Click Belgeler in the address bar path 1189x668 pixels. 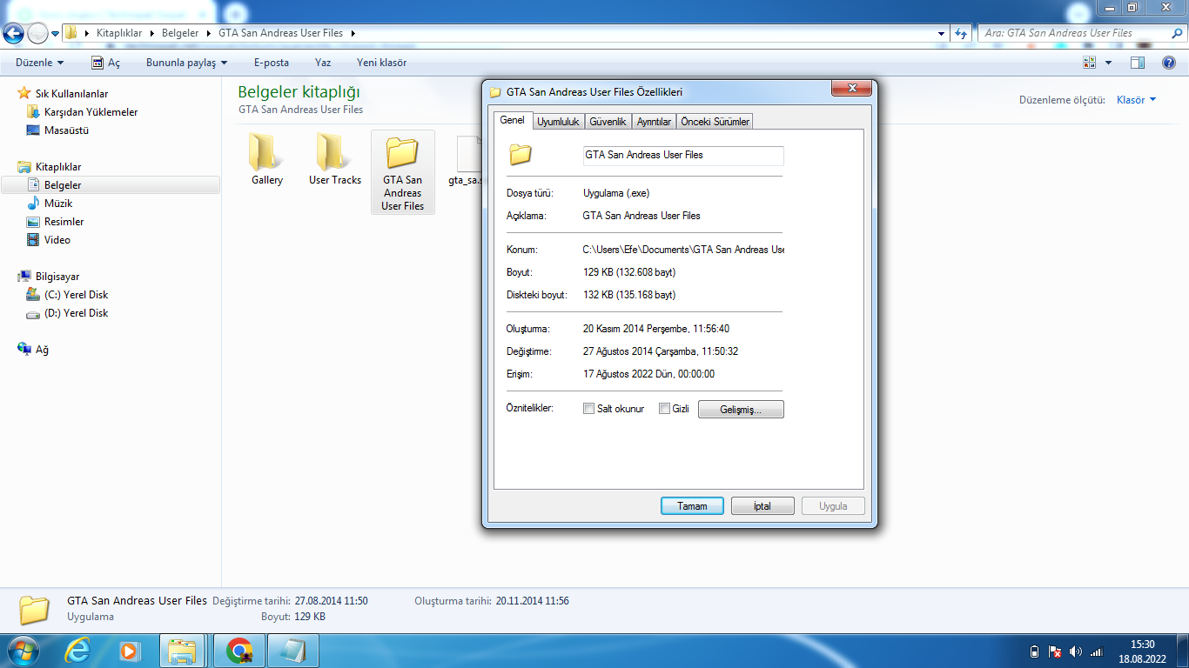[x=180, y=33]
